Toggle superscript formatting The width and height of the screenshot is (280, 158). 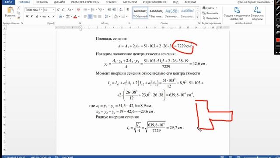tap(54, 17)
